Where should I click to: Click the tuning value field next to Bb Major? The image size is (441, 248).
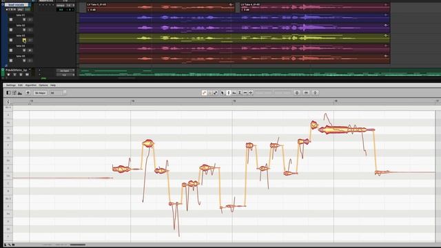[57, 93]
